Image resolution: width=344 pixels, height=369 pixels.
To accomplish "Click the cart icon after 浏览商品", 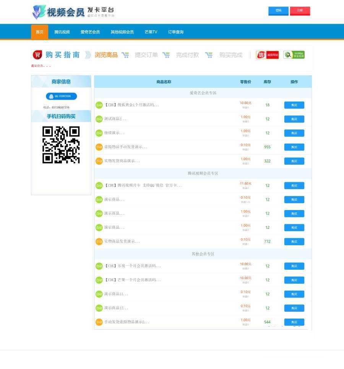I will click(125, 55).
